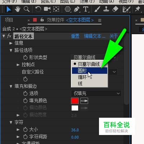
Task: Select the Clone Stamp tool
Action: (x=106, y=9)
